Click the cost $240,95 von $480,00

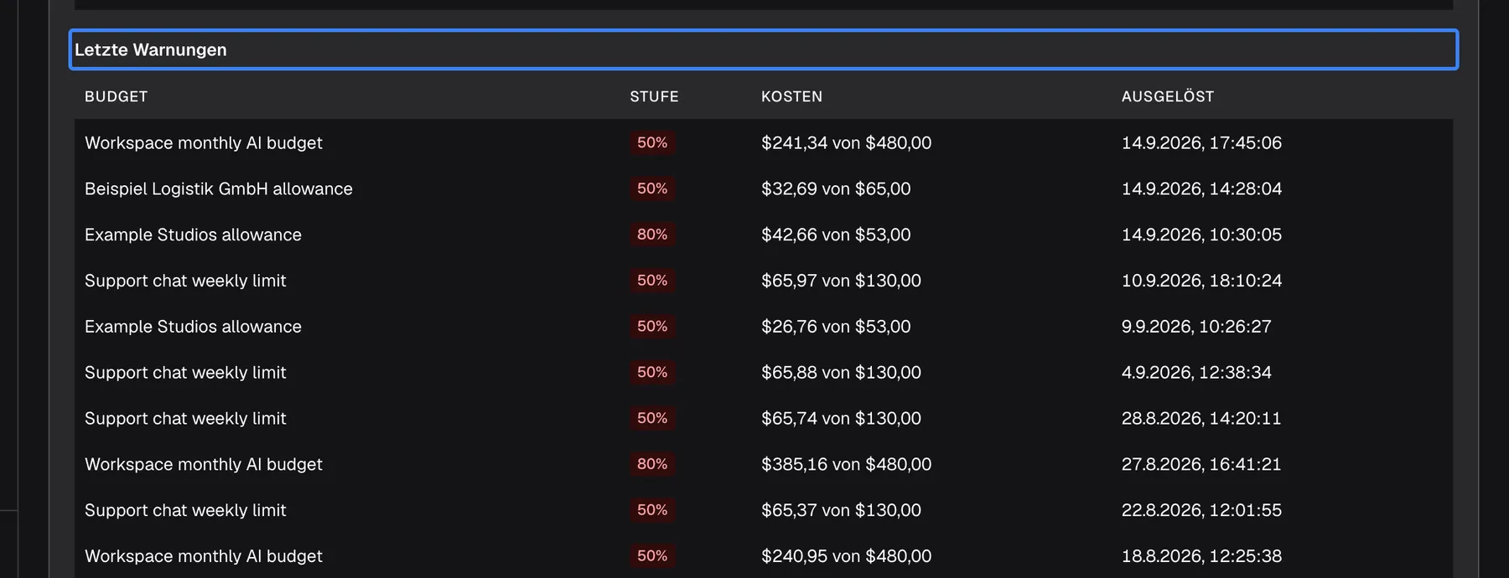pos(846,556)
